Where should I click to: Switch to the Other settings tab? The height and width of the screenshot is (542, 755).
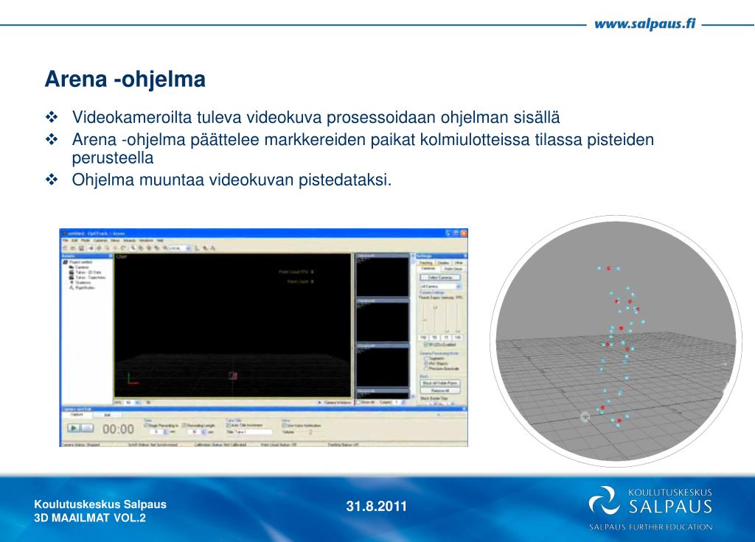459,263
